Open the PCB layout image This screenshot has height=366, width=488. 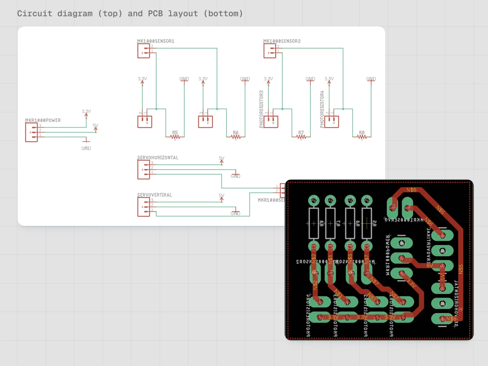(379, 260)
